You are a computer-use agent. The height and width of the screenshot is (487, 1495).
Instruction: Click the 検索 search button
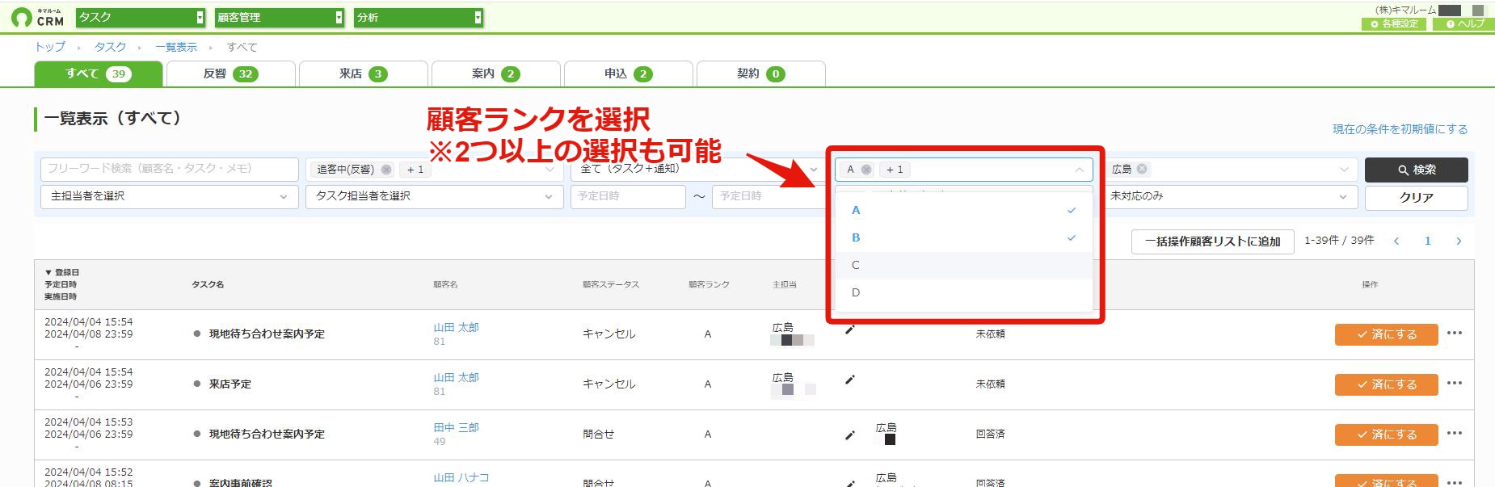(x=1416, y=170)
